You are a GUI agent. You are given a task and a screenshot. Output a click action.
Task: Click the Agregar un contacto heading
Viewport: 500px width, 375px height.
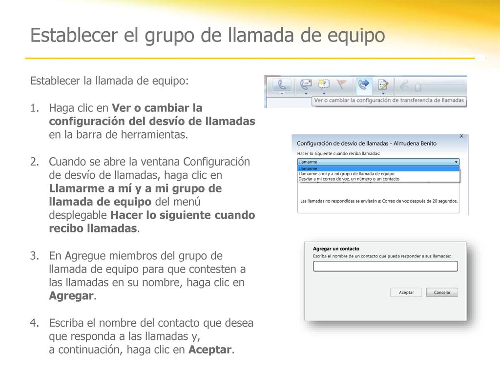click(x=336, y=249)
